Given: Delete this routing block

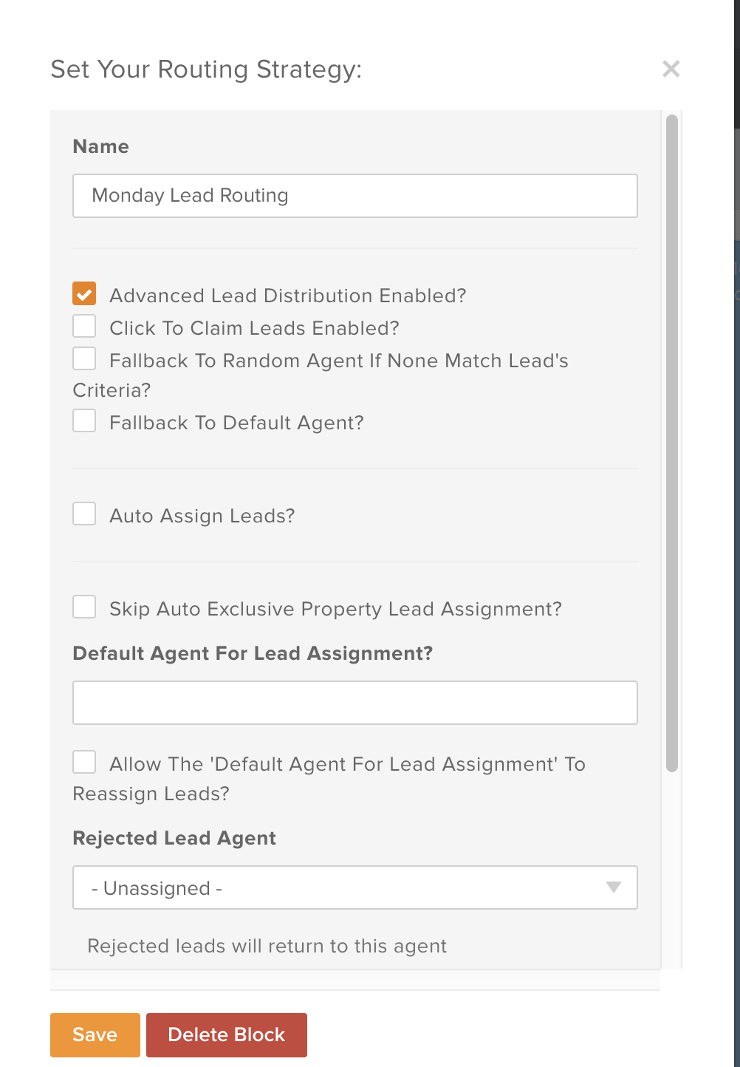Looking at the screenshot, I should click(226, 1034).
